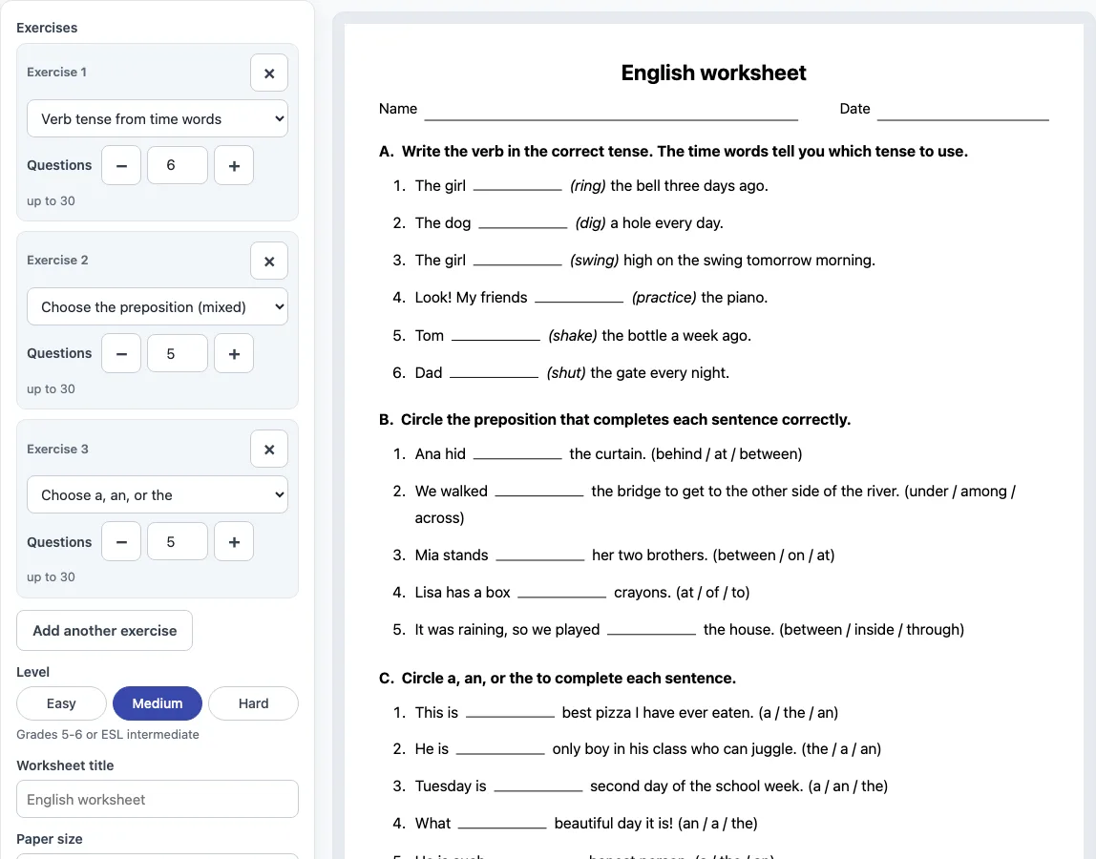Increase Exercise 2 question count with plus
This screenshot has height=859, width=1096.
(234, 354)
